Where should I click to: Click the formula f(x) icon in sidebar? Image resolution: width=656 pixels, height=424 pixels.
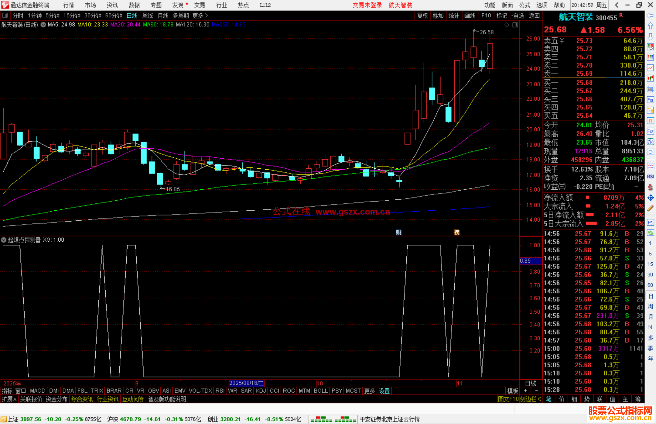tap(650, 142)
